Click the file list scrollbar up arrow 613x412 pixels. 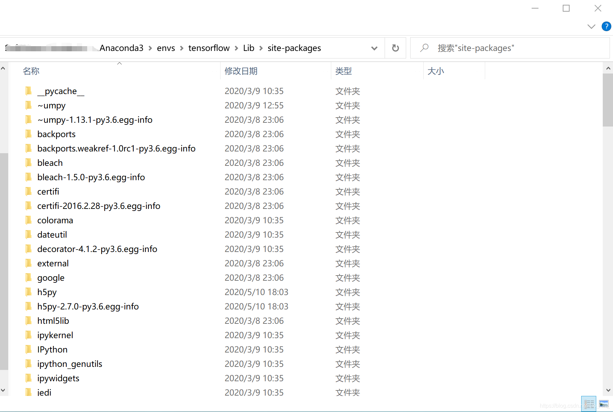pyautogui.click(x=608, y=68)
